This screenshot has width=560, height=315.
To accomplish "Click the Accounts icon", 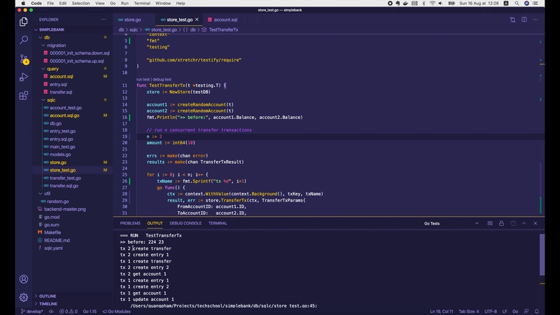I will pyautogui.click(x=23, y=279).
